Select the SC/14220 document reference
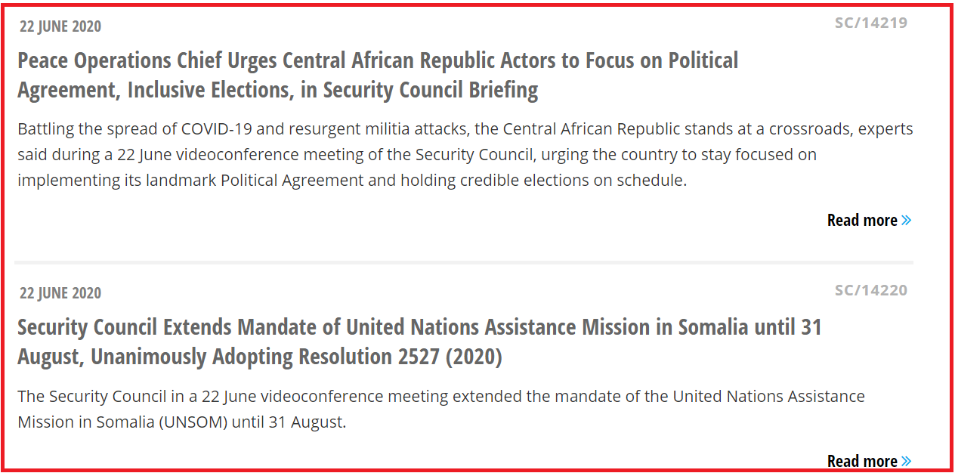This screenshot has height=473, width=955. coord(871,290)
